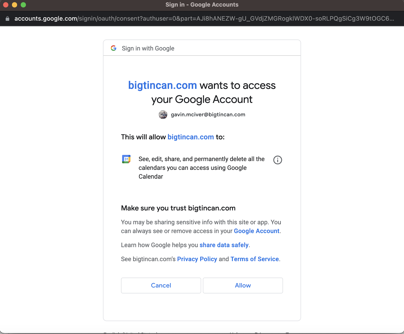Click the user profile avatar
This screenshot has height=334, width=404.
click(x=163, y=115)
